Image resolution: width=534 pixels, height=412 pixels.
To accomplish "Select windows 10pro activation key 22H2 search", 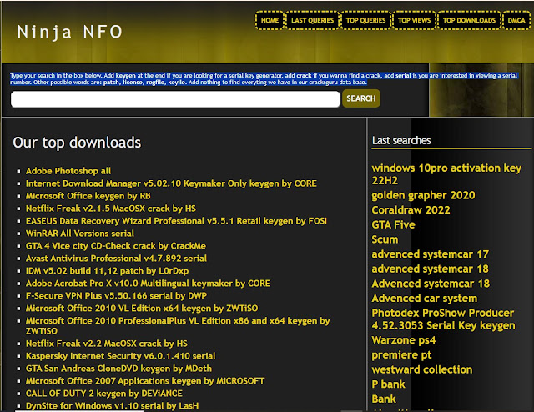I will (446, 174).
